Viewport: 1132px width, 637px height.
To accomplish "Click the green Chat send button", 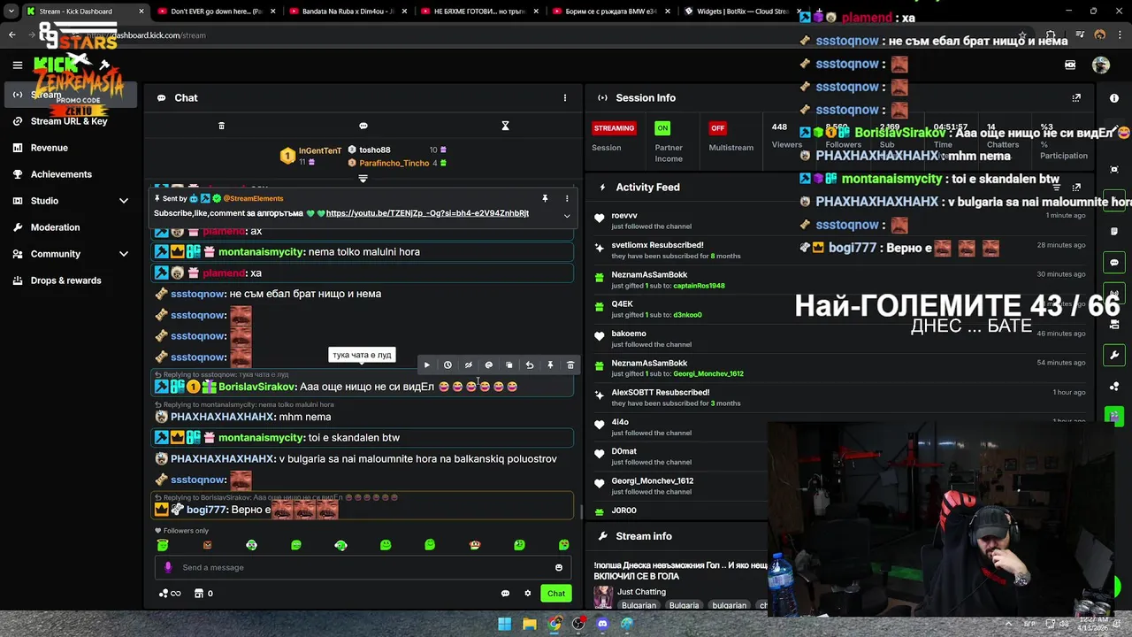I will click(x=555, y=594).
